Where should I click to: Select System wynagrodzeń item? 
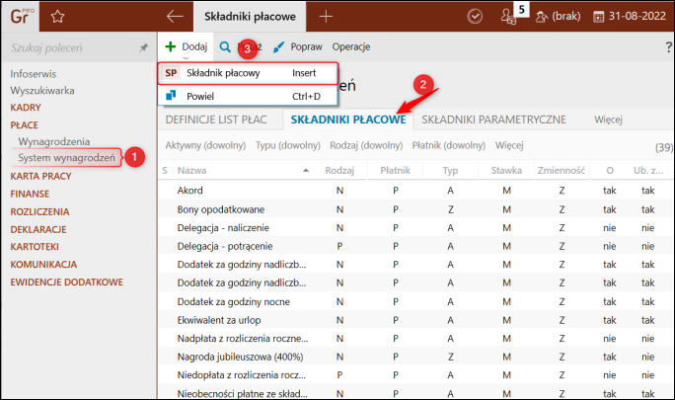coord(67,158)
